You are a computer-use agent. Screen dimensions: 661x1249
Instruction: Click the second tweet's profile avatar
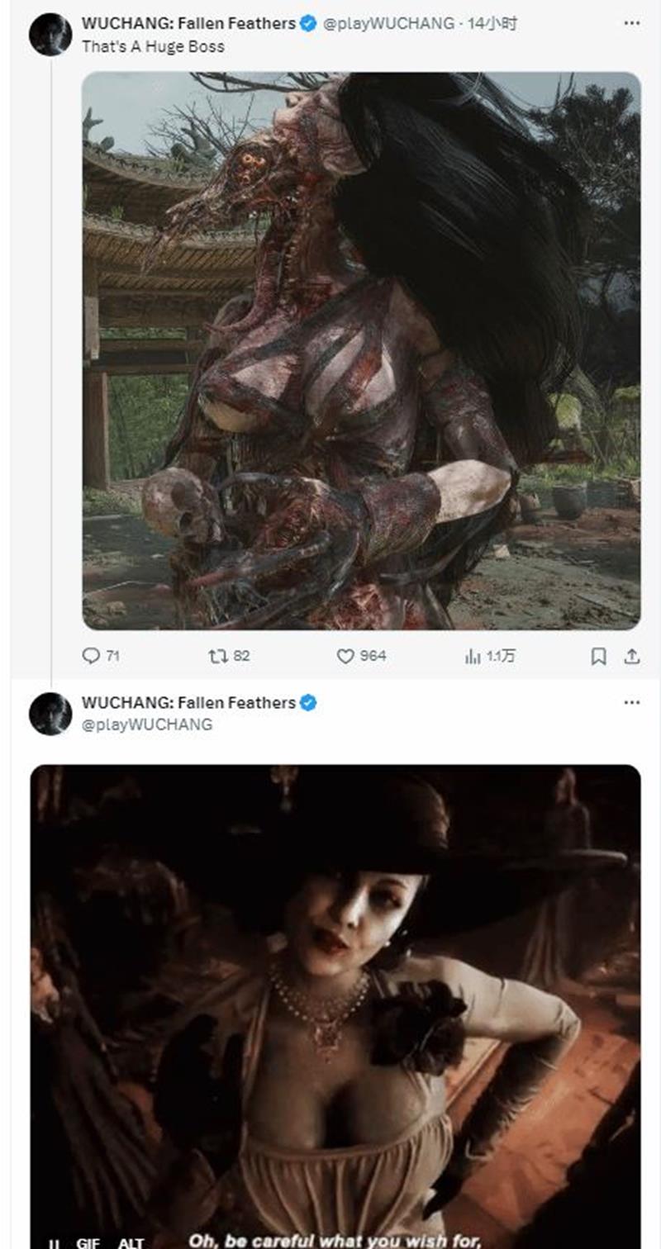coord(50,714)
